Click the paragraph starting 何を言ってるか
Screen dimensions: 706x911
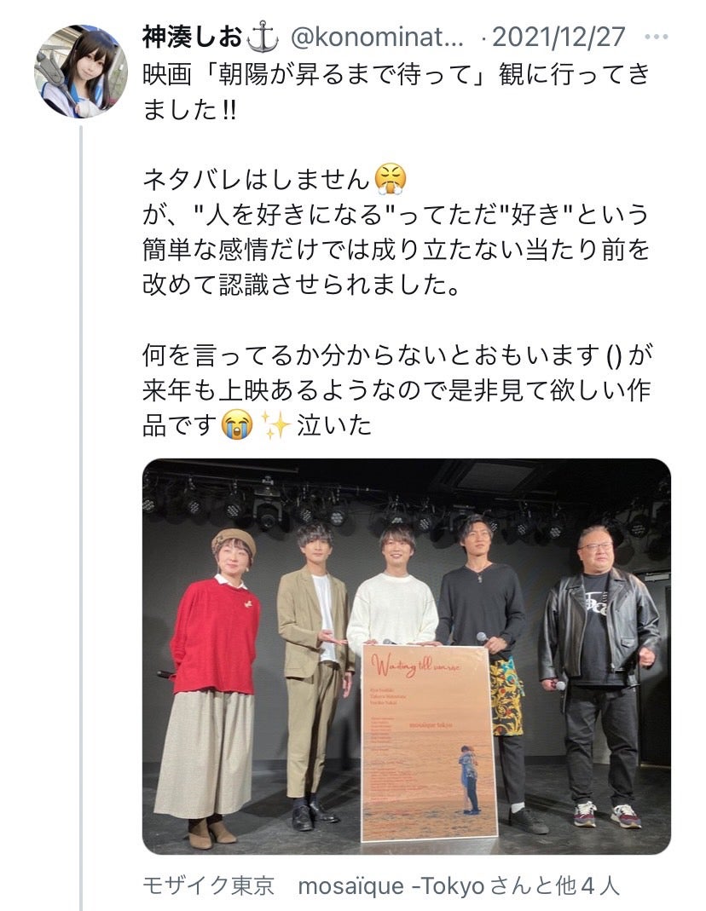tap(397, 389)
